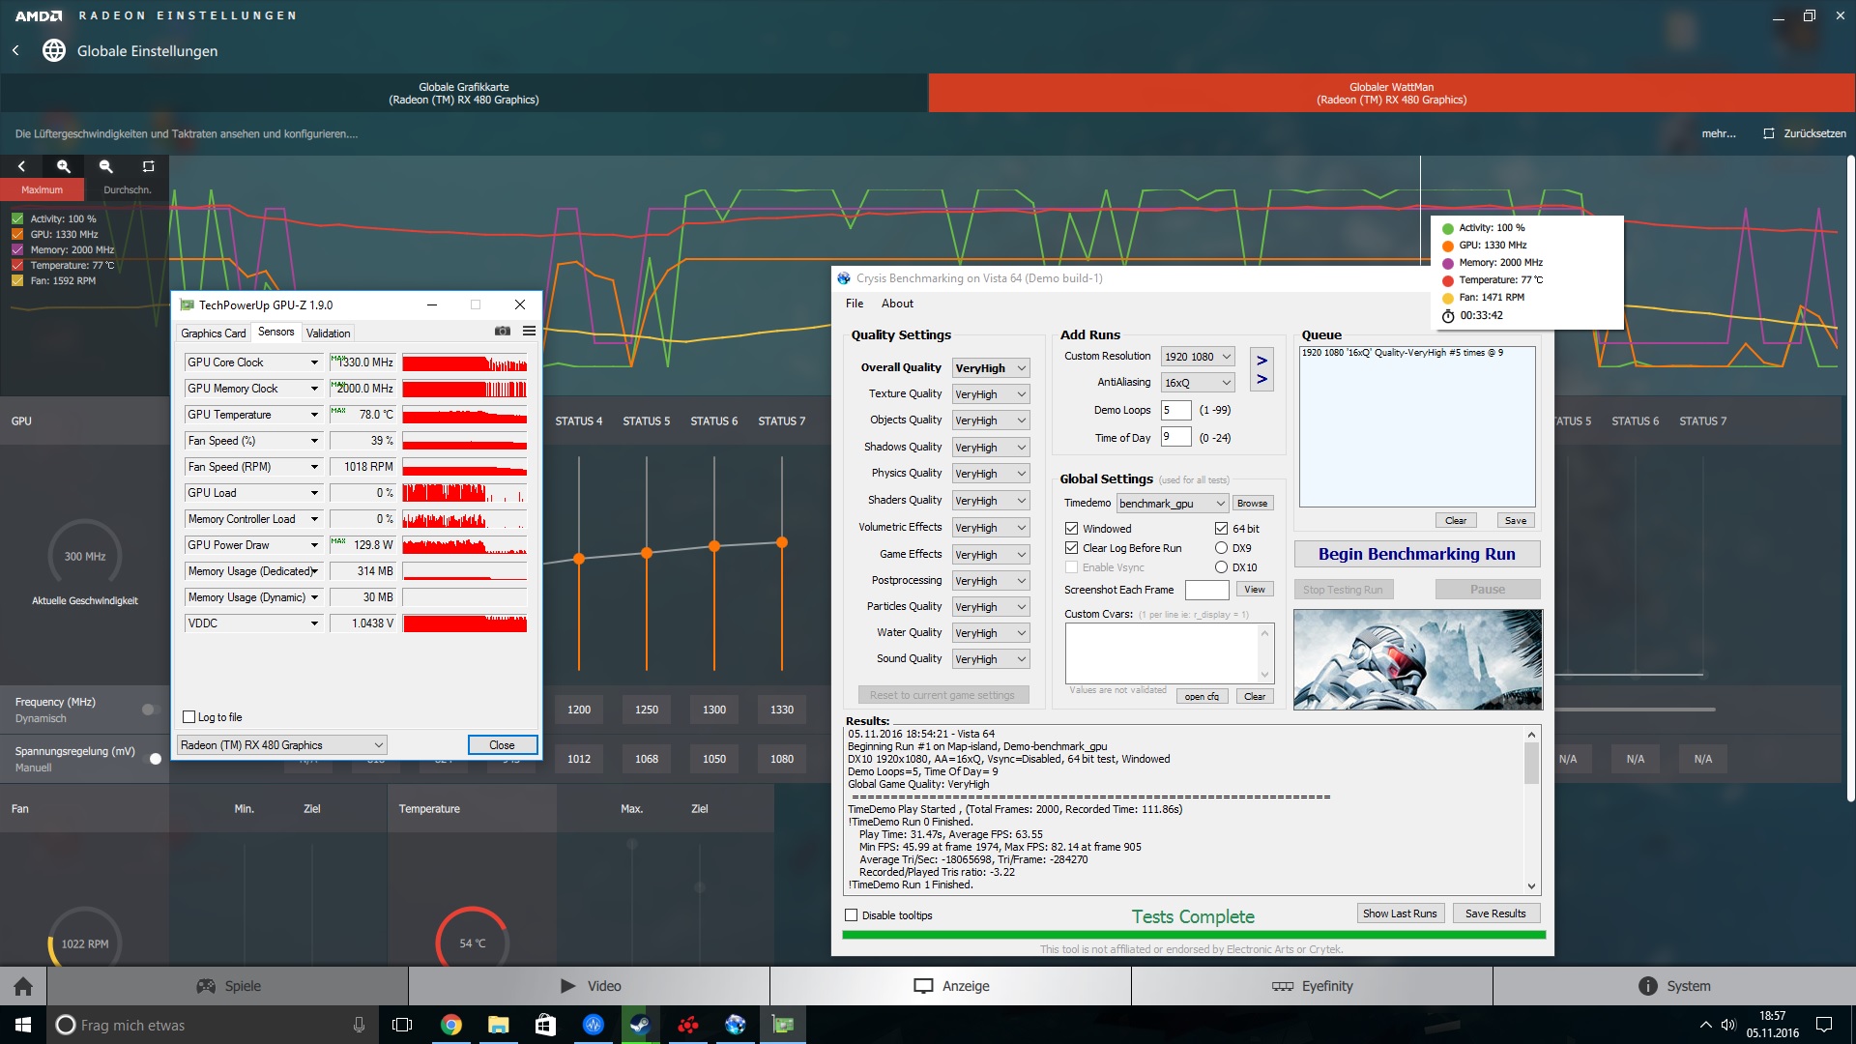Click Begin Benchmarking Run button
The height and width of the screenshot is (1044, 1856).
click(1416, 554)
